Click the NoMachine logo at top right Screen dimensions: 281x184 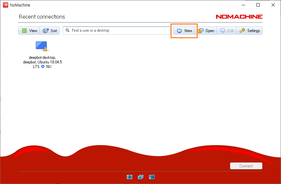coord(239,17)
